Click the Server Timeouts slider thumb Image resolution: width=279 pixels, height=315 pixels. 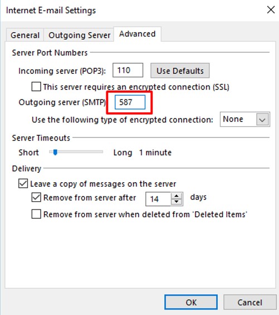(x=55, y=152)
